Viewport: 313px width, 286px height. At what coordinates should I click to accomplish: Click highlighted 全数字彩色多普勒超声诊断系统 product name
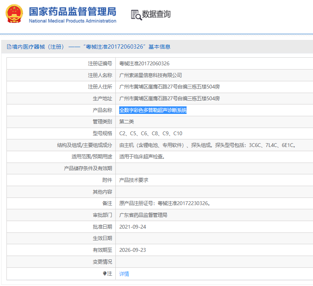pyautogui.click(x=153, y=110)
